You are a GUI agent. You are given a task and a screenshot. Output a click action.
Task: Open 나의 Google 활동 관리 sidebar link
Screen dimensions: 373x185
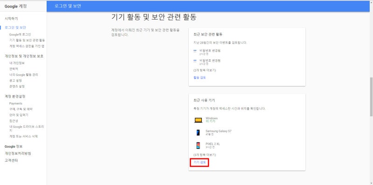[x=24, y=75]
